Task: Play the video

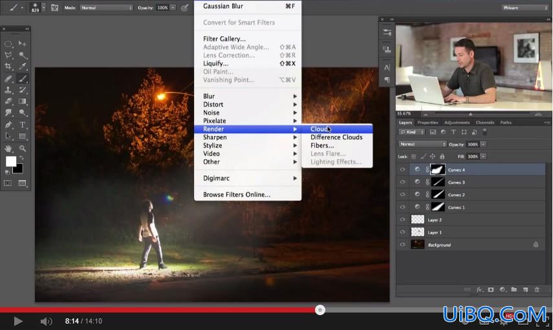Action: tap(18, 321)
